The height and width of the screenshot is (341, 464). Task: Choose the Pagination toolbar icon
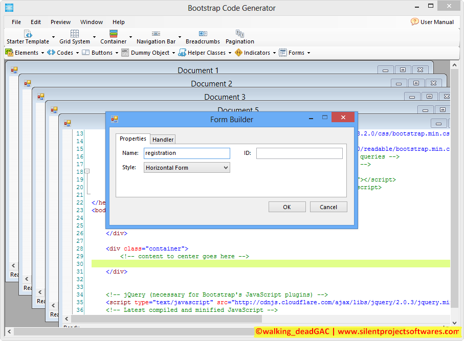coord(239,34)
